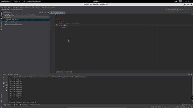The width and height of the screenshot is (193, 108).
Task: Hide the Project tool window
Action: [x=49, y=12]
